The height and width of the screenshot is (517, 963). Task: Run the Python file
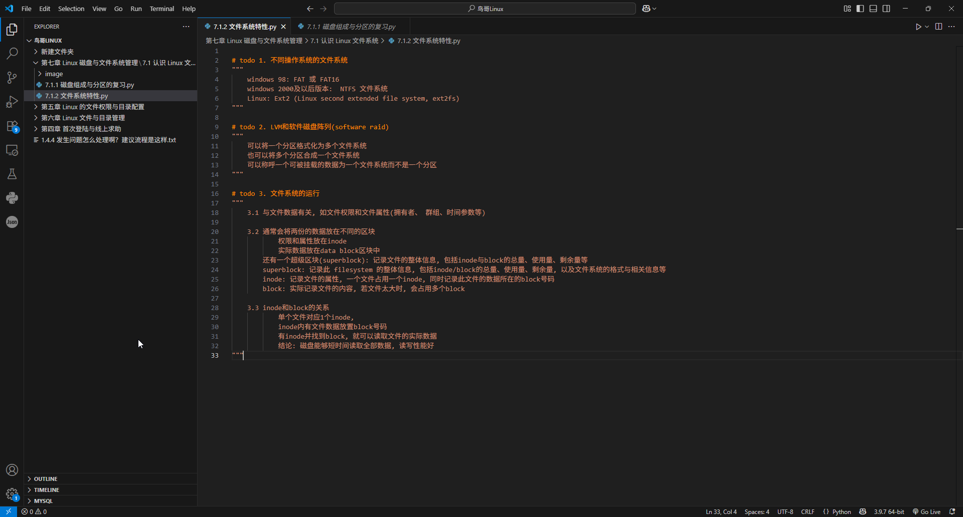(x=918, y=27)
